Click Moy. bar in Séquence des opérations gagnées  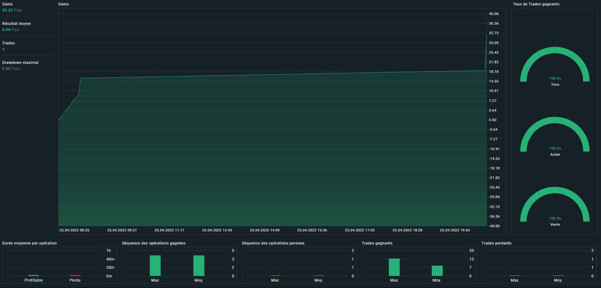click(x=198, y=266)
